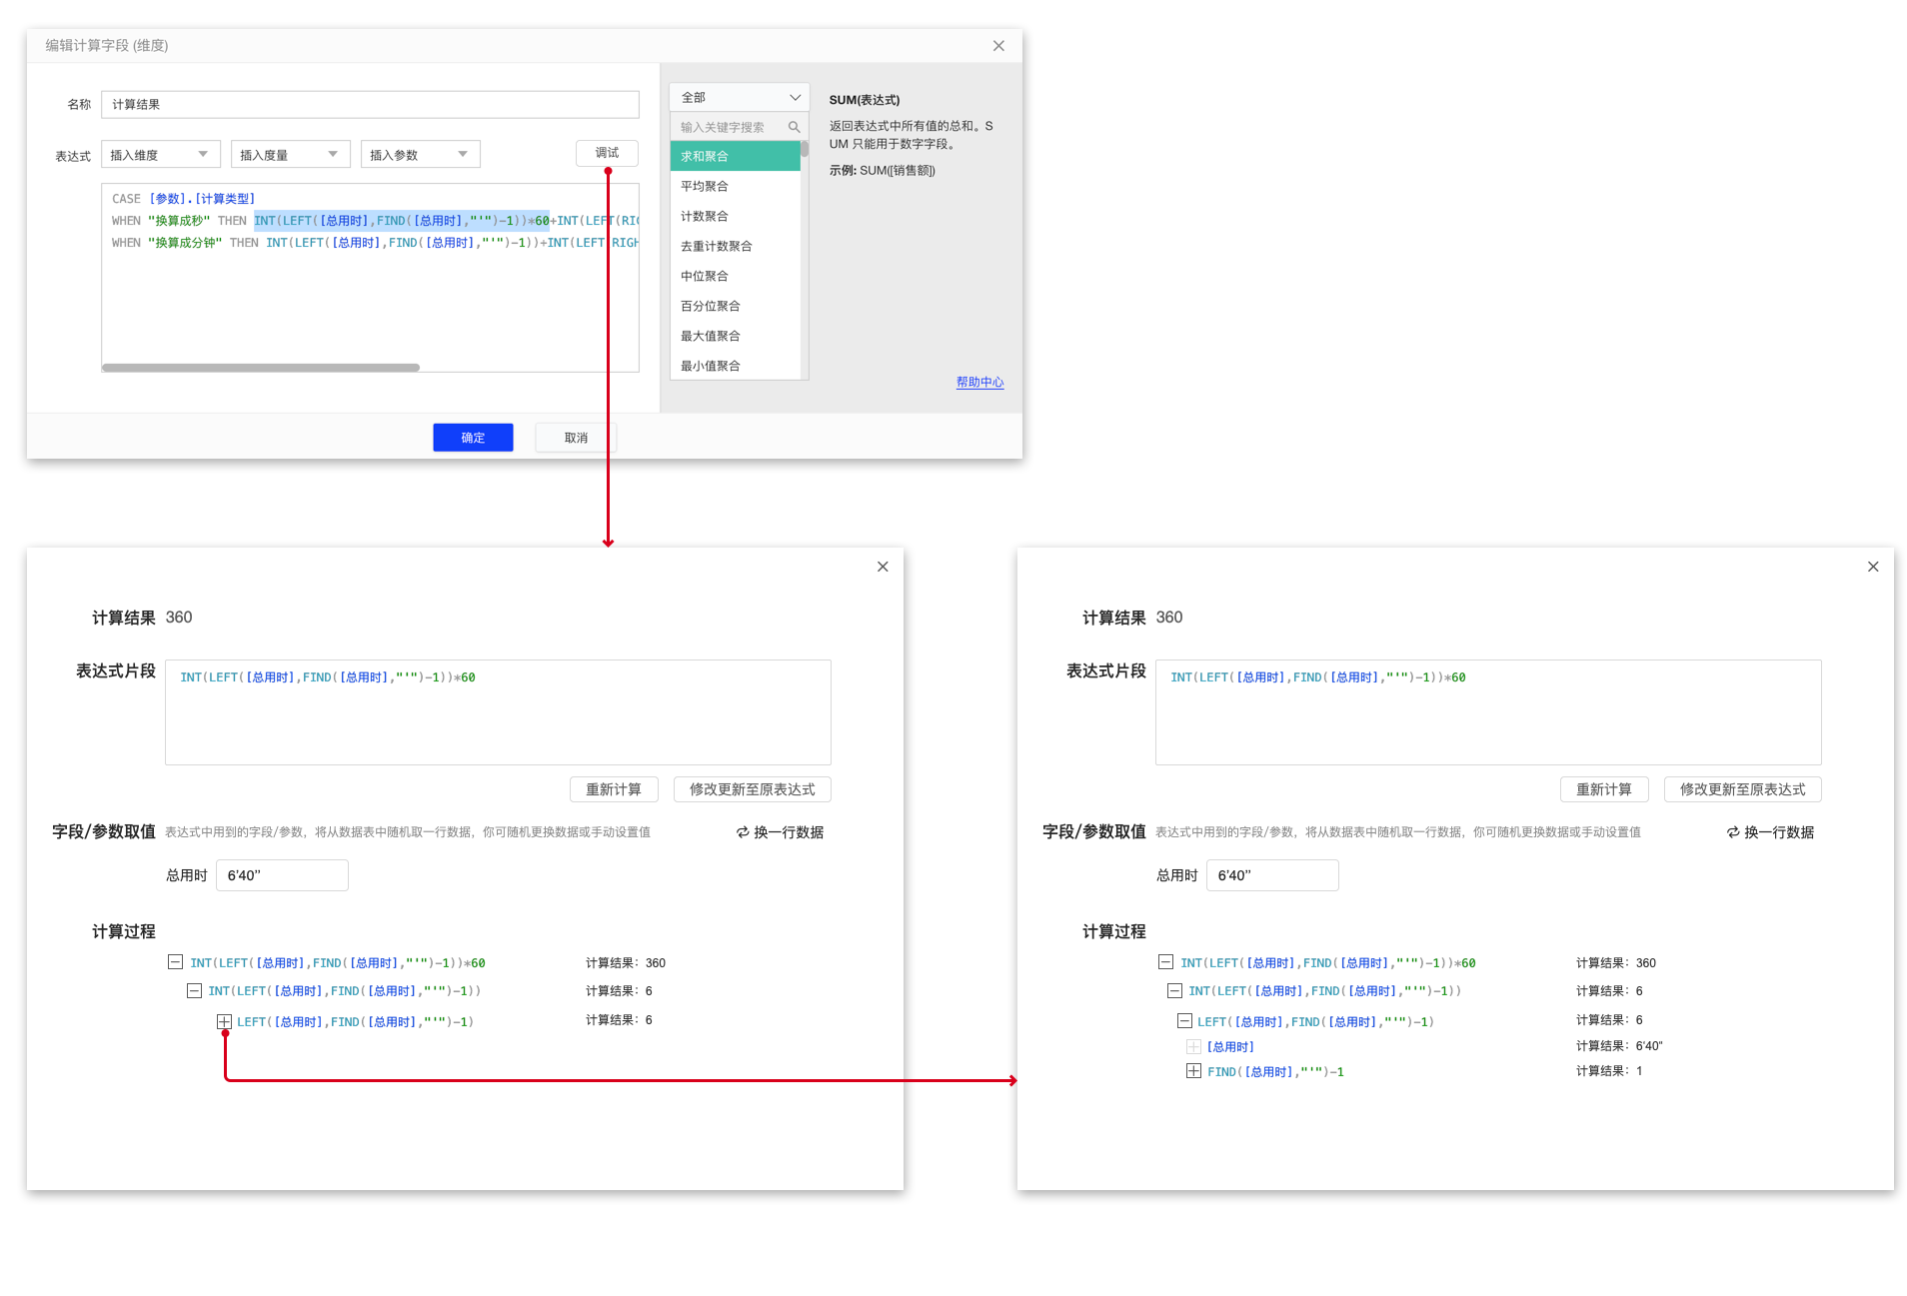Click the 名称 input field containing 计算结果
This screenshot has height=1296, width=1907.
(370, 105)
